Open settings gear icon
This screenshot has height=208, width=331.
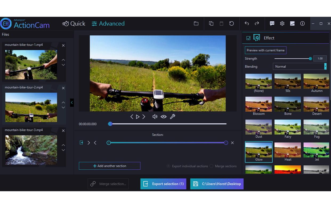[x=282, y=23]
